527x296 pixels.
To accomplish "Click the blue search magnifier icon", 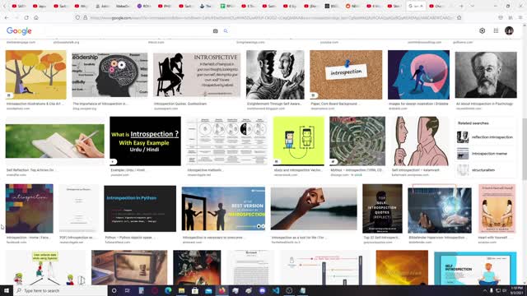I will (x=226, y=31).
